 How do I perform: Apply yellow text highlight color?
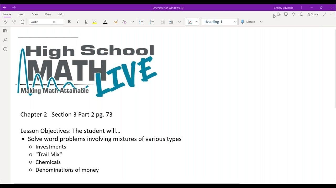click(95, 22)
